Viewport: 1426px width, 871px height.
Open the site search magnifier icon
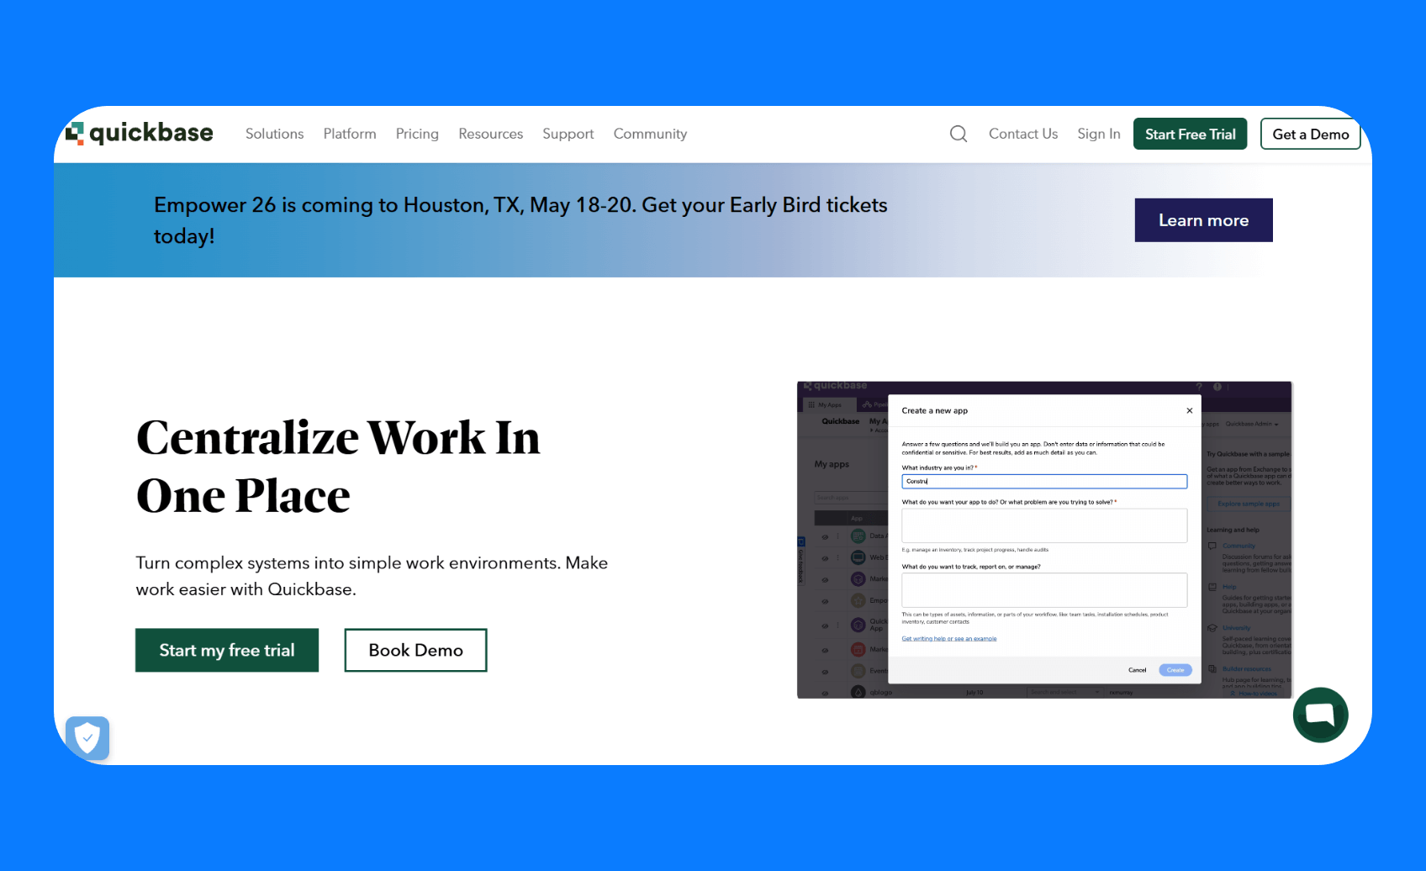pos(959,134)
